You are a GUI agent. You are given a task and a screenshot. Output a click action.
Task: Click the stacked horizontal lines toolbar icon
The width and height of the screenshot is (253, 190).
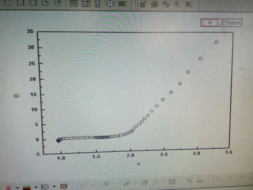pos(74,4)
